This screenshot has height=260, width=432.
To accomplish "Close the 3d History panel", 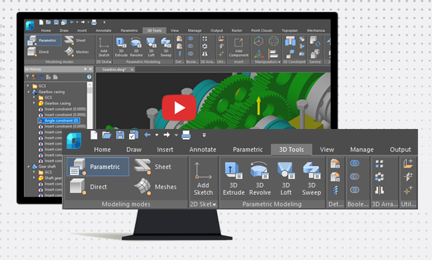I will point(91,69).
